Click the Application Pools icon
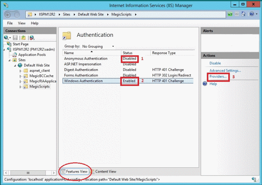 15,54
